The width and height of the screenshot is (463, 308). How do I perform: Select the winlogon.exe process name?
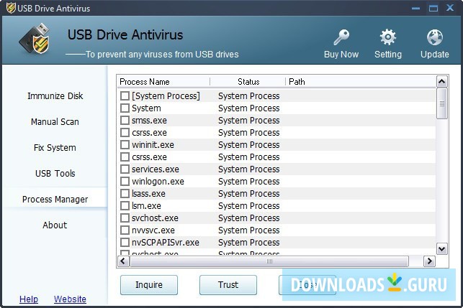pyautogui.click(x=158, y=182)
